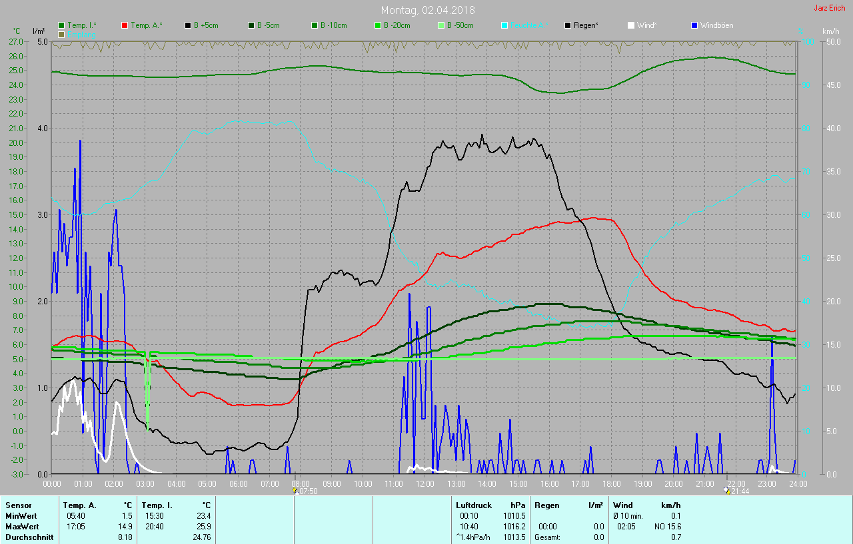Click the sunrise icon at 07:50

[x=295, y=489]
